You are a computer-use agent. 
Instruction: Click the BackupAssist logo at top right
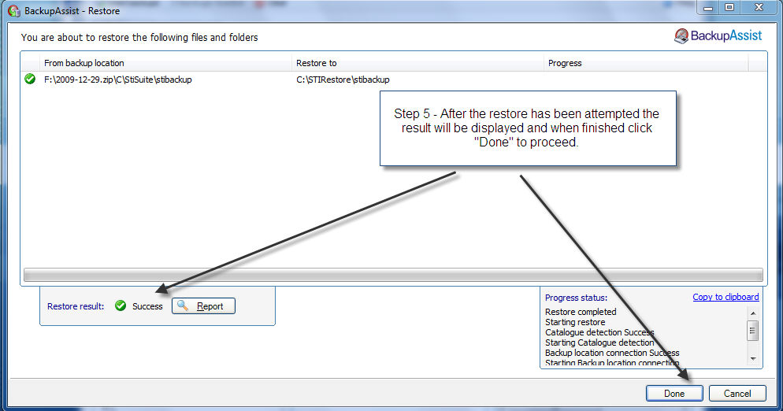[718, 36]
